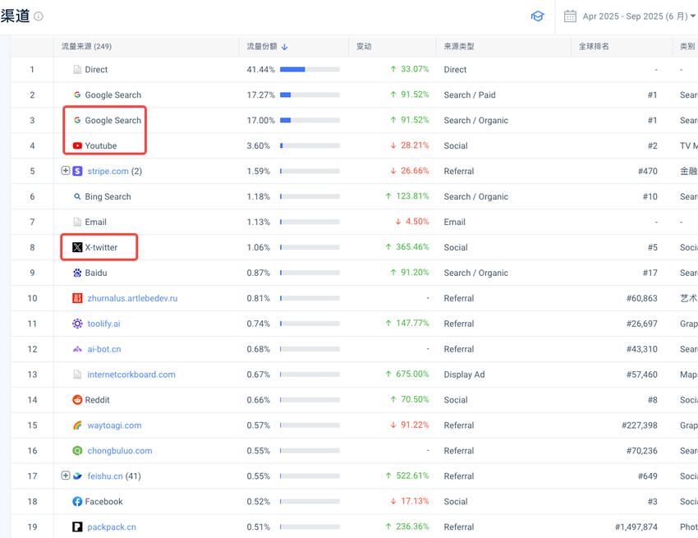Open the toolify.ai link
This screenshot has width=698, height=538.
coord(103,324)
